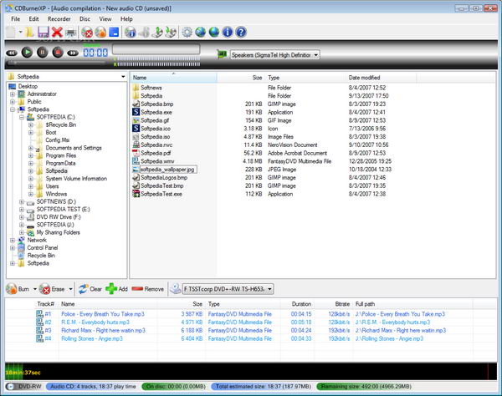Expand the Program Files folder node

click(x=31, y=155)
